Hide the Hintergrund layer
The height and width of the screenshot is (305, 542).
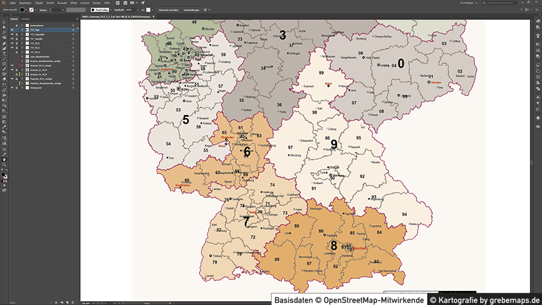[12, 87]
